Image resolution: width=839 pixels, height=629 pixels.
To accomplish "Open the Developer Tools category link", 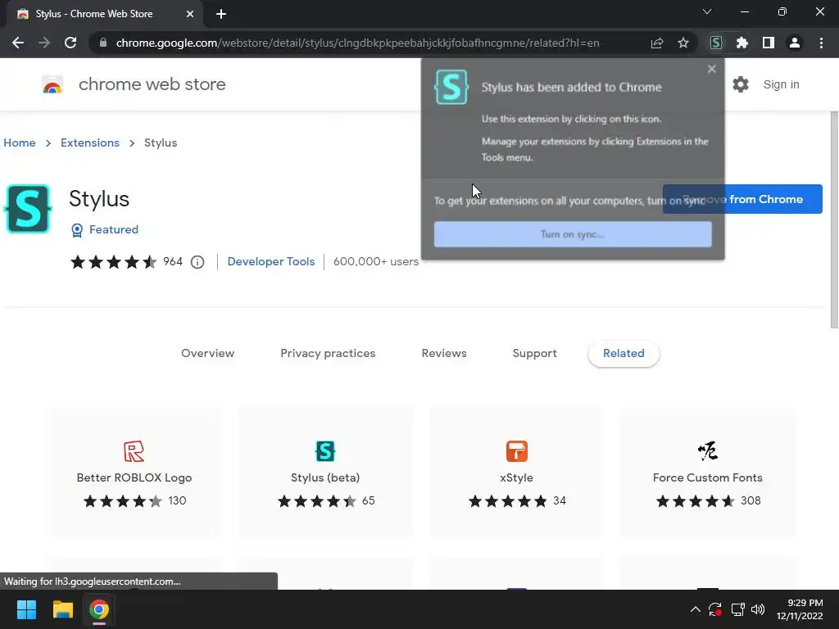I will (x=271, y=261).
